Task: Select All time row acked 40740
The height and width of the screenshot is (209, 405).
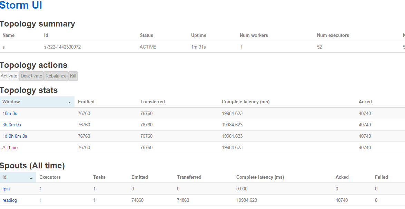Action: coord(365,147)
